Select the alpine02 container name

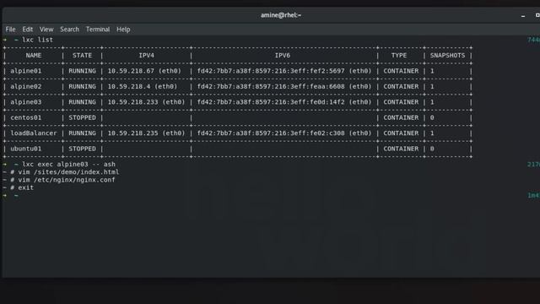click(26, 86)
